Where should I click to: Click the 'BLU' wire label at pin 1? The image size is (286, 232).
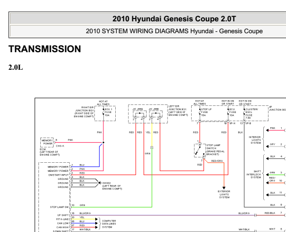coord(82,165)
